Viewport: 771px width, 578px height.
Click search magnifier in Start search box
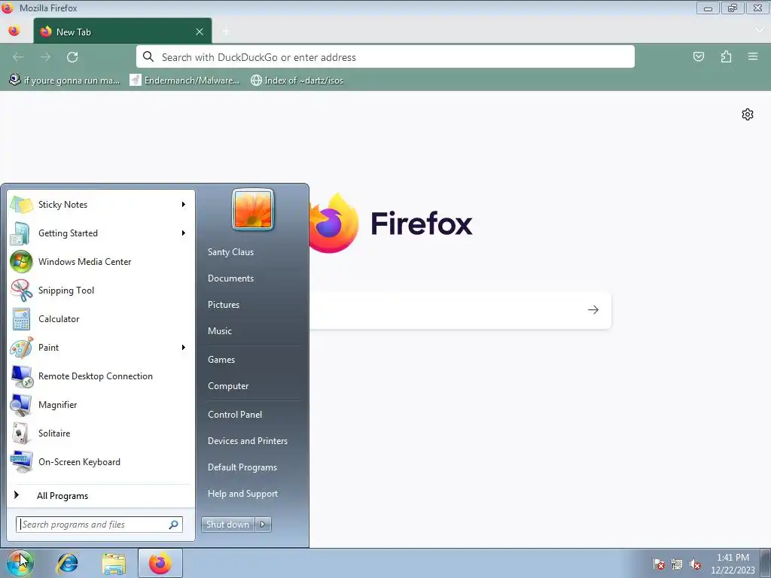[x=173, y=525]
